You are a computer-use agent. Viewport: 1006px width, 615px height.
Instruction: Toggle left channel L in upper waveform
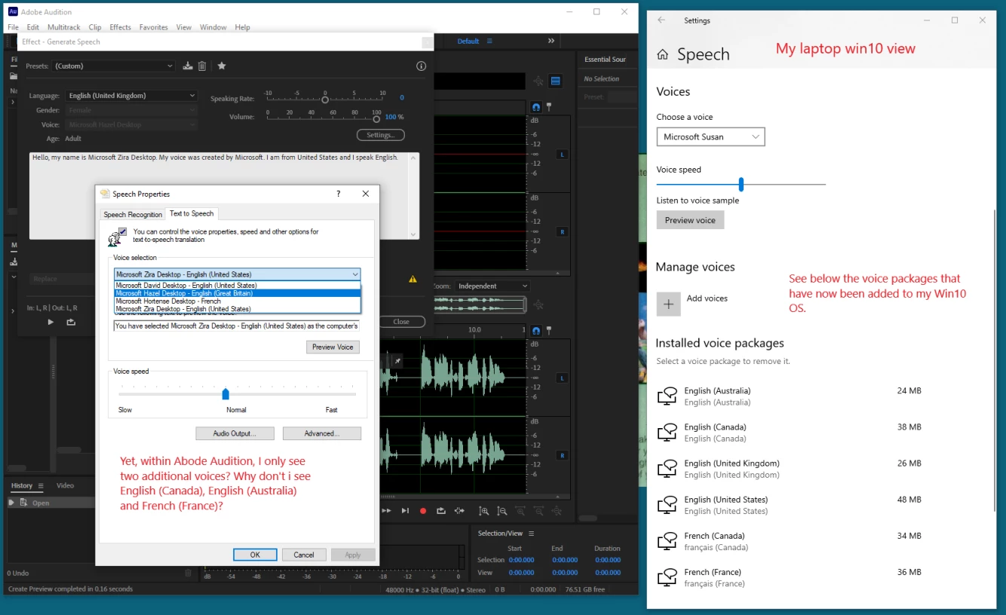click(x=562, y=155)
